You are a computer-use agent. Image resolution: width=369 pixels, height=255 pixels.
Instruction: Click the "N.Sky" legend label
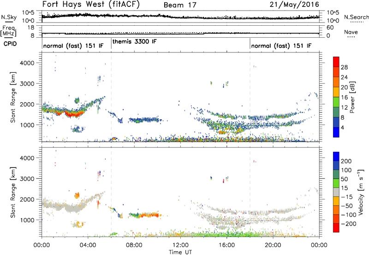9,17
